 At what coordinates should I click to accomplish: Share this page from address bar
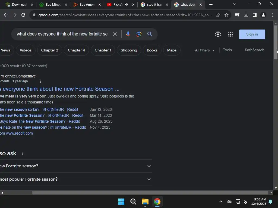(218, 15)
